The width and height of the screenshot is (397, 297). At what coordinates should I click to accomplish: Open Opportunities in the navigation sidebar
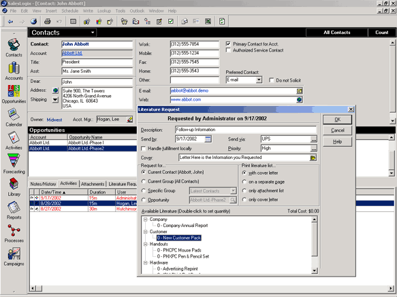(14, 94)
